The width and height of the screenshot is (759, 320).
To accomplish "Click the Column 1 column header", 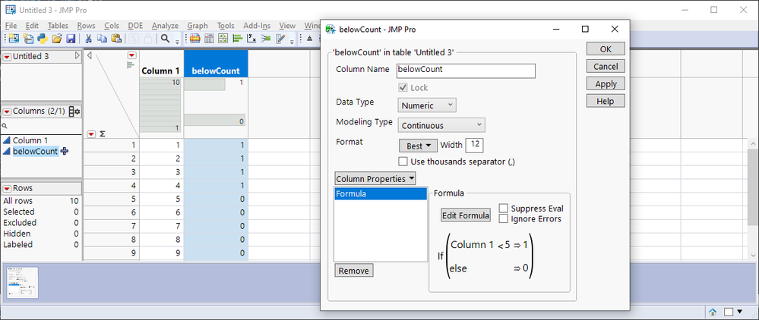I will (162, 64).
